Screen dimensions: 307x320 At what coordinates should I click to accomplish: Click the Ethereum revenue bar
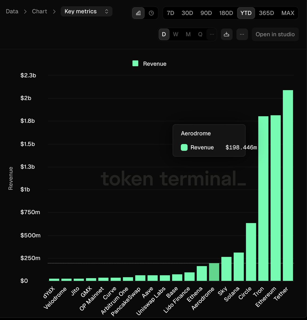pos(276,198)
